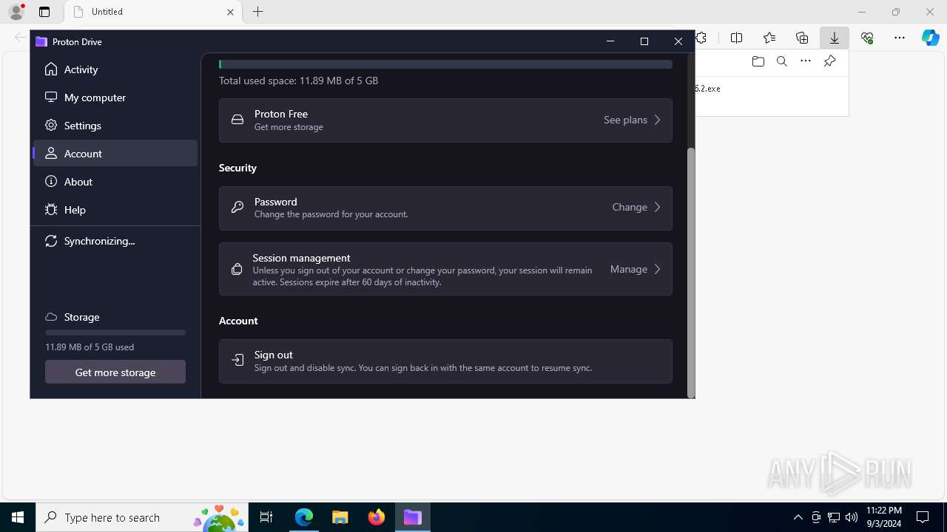
Task: Click the taskbar search box
Action: click(142, 517)
